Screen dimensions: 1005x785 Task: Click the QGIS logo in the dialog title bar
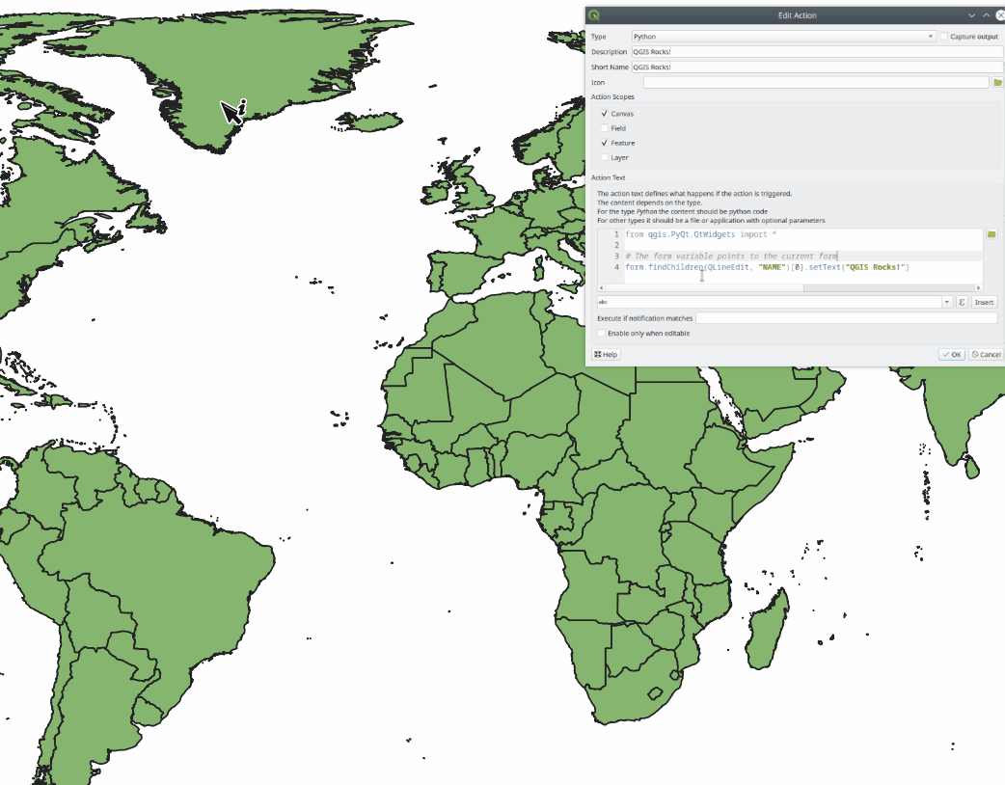(x=594, y=15)
